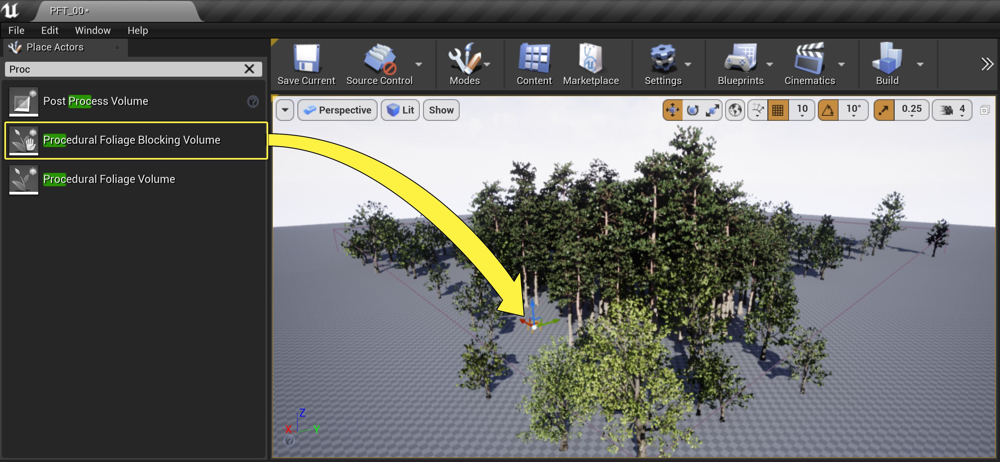Toggle grid snapping in viewport

778,110
